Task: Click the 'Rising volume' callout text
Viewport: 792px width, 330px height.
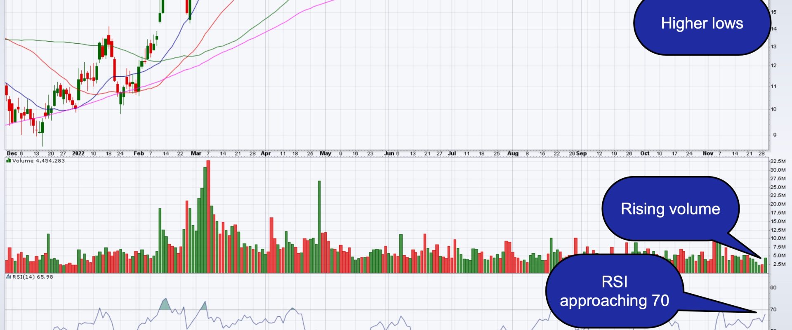Action: 670,209
